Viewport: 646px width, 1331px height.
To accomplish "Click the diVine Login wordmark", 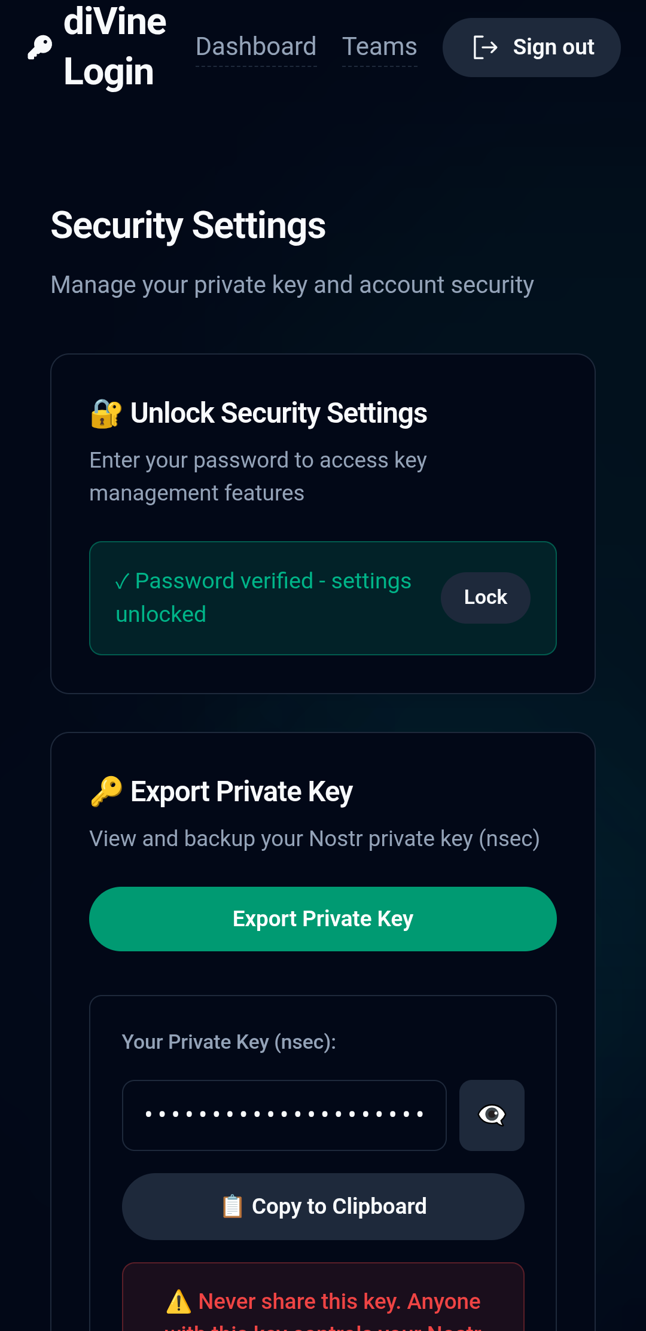I will (115, 47).
